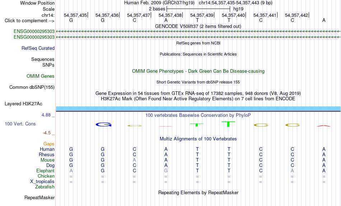This screenshot has height=206, width=341.
Task: Click the 100 Vert. Cons track label
Action: click(x=20, y=124)
